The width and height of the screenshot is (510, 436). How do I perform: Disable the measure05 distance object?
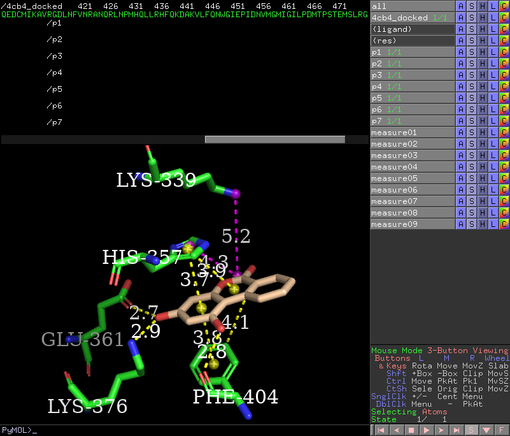(412, 178)
